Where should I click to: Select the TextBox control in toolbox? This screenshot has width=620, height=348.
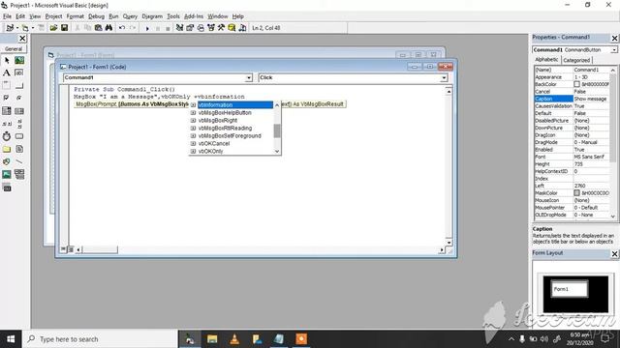(19, 73)
